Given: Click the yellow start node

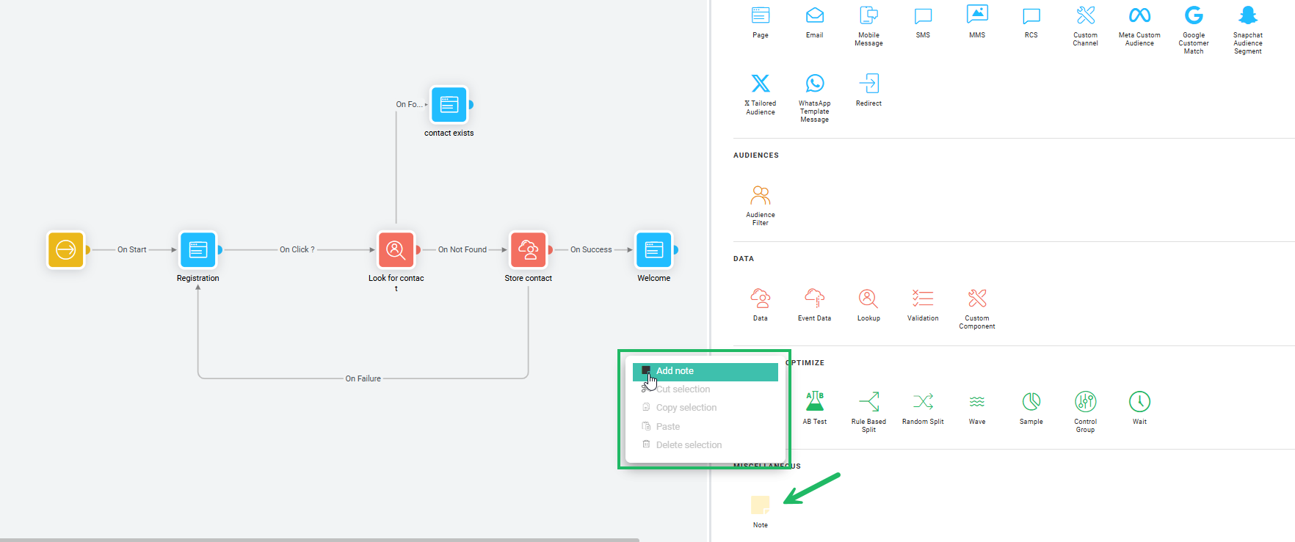Looking at the screenshot, I should (x=66, y=250).
